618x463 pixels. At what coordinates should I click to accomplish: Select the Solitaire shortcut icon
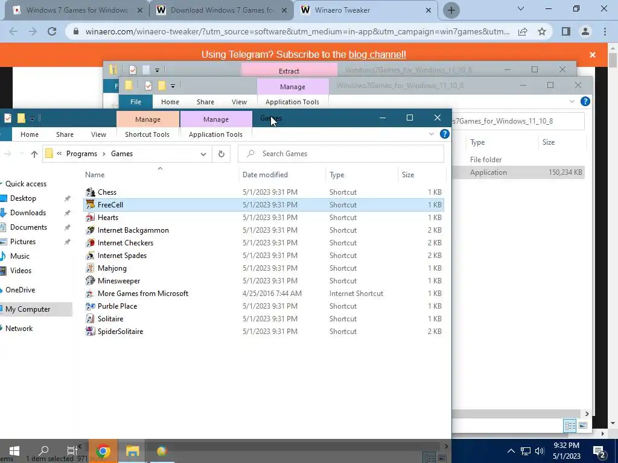click(91, 318)
